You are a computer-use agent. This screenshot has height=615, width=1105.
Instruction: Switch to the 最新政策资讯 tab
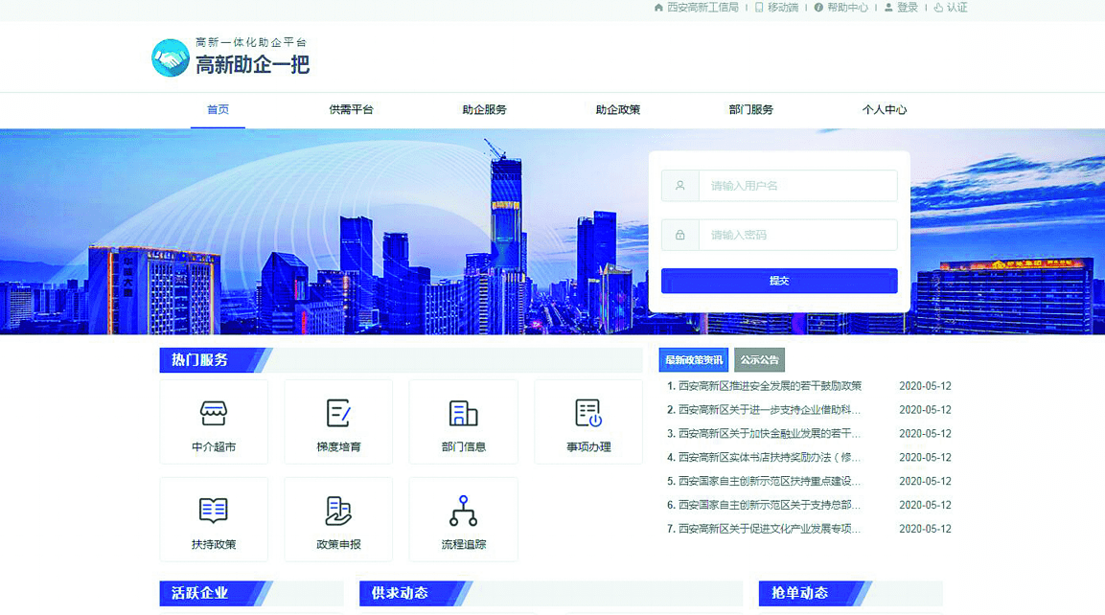point(695,359)
